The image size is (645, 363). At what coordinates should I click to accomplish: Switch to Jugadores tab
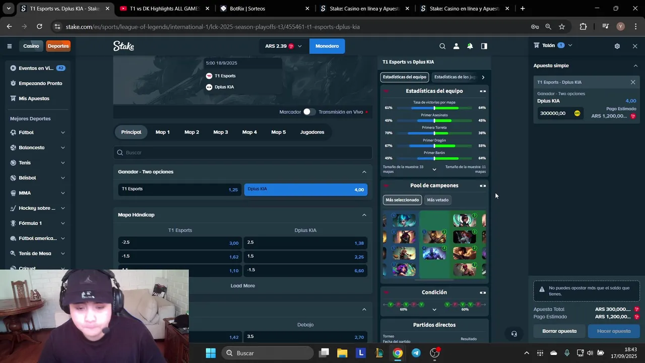312,132
